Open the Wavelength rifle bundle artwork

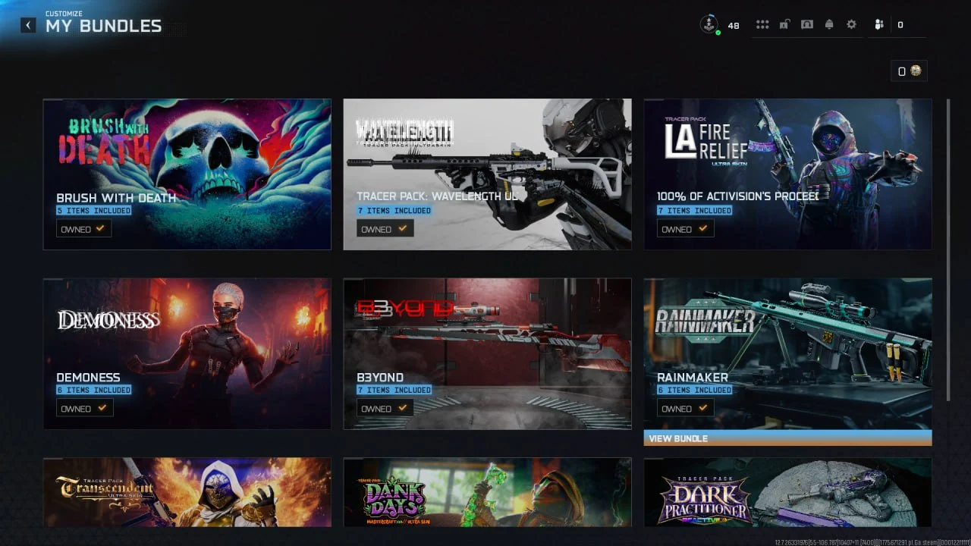coord(487,174)
